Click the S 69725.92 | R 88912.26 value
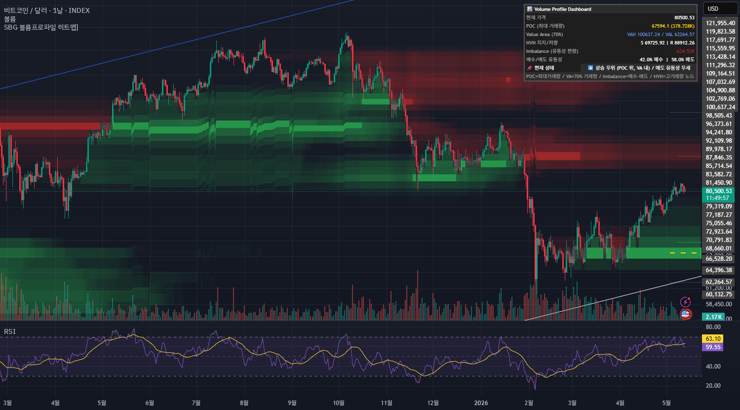The image size is (740, 410). pos(667,42)
